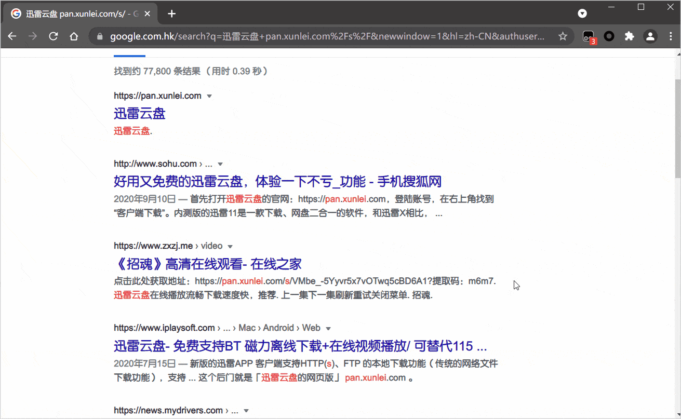Open a new tab with plus button
The height and width of the screenshot is (419, 681).
[x=172, y=14]
